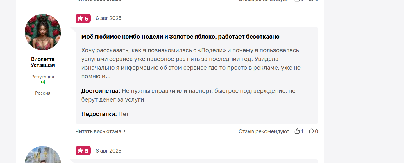Click the reputation value '+4'
The width and height of the screenshot is (404, 163).
(x=43, y=82)
